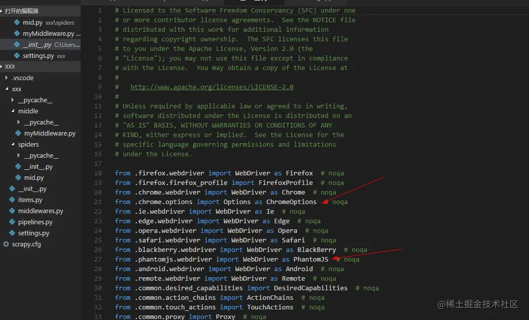Collapse the XXX workspace section header

40,67
